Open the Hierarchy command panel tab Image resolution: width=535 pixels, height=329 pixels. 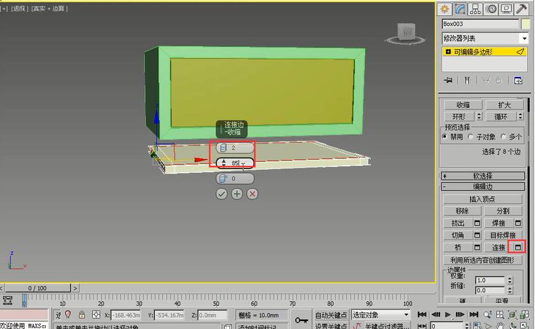point(475,9)
